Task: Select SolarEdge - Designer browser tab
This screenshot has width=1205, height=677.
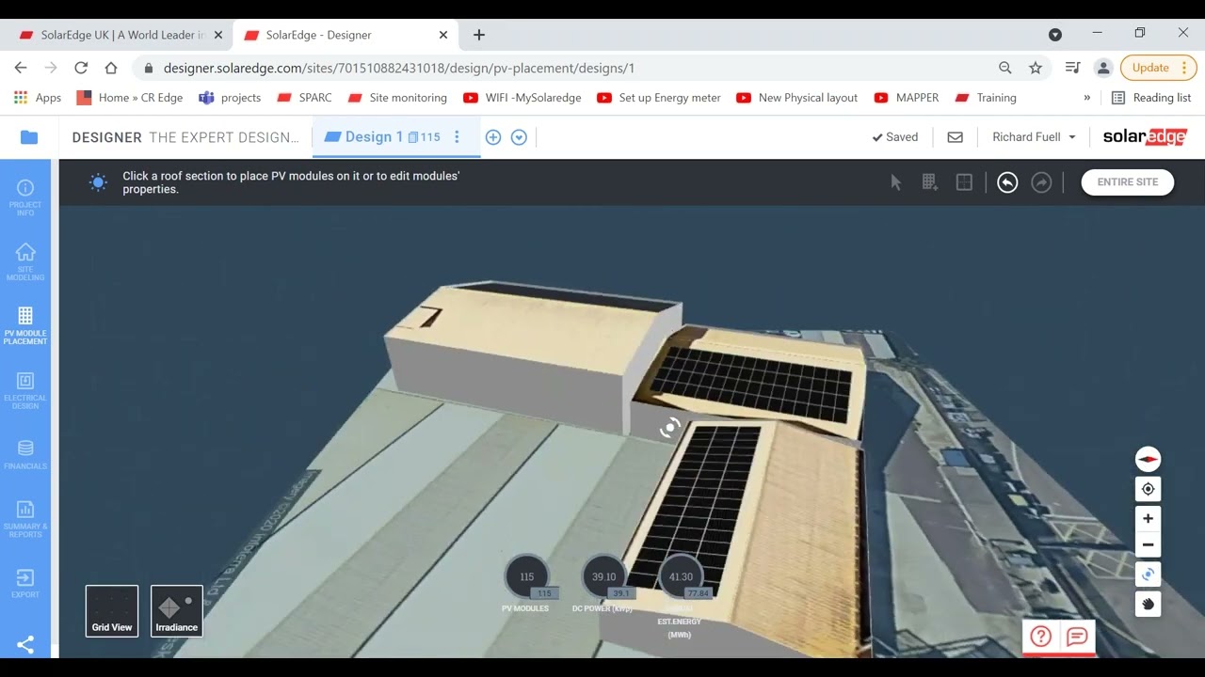Action: pos(345,35)
